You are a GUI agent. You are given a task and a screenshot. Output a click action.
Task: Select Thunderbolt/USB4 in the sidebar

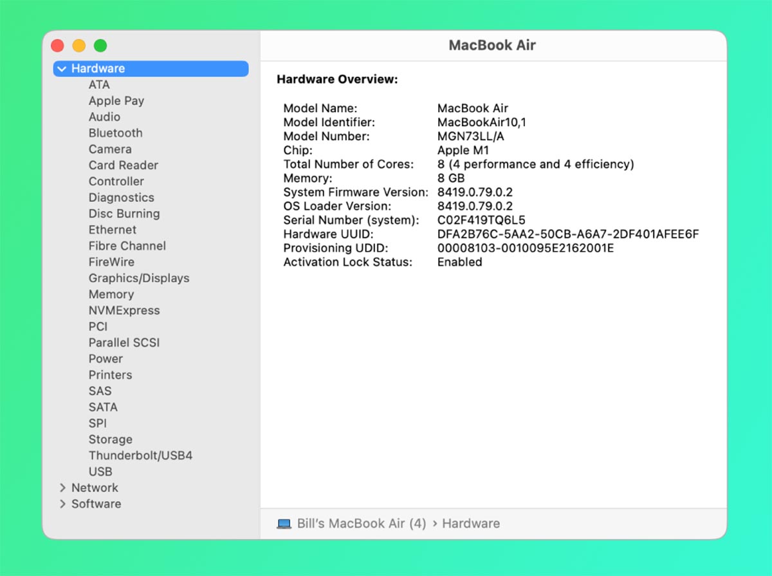(141, 456)
